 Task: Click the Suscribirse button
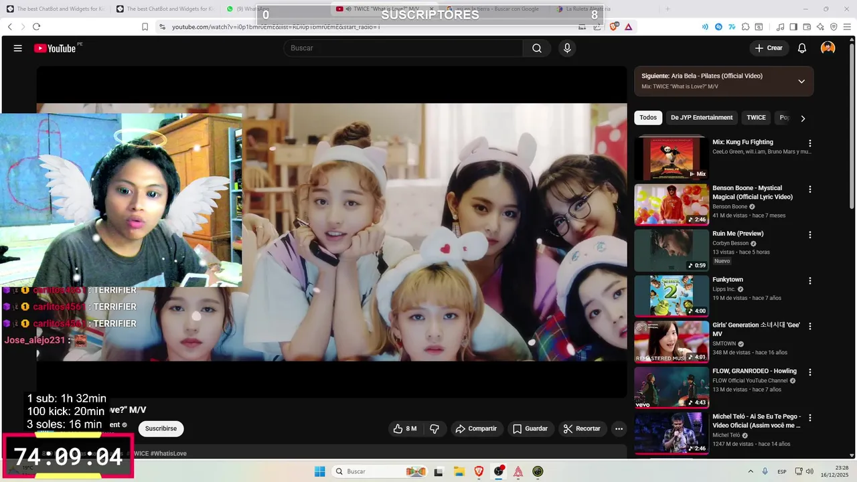tap(161, 428)
